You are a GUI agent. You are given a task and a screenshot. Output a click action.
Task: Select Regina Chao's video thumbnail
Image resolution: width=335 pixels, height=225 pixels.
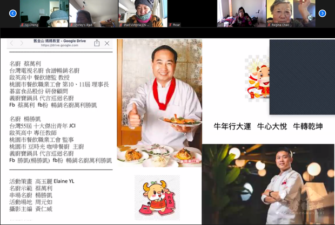click(x=291, y=13)
